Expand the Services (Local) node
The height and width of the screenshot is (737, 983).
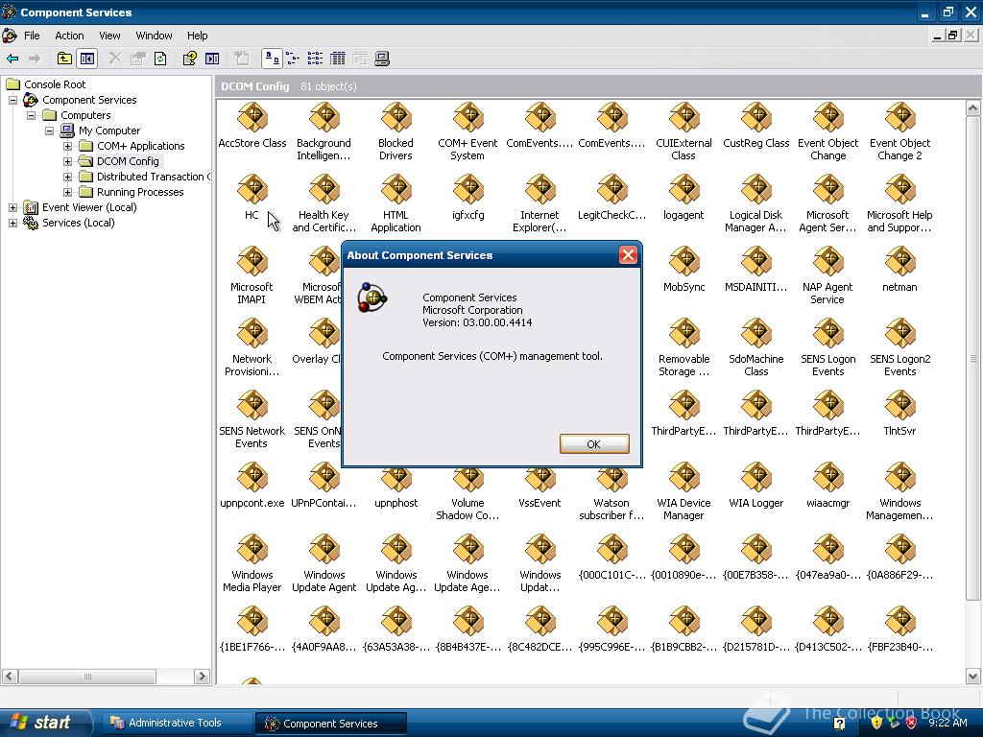(x=12, y=223)
